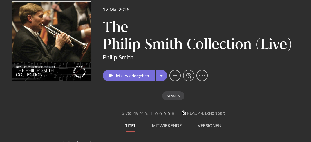The height and width of the screenshot is (142, 311).
Task: Click the clock-plus add to queue icon
Action: 188,76
